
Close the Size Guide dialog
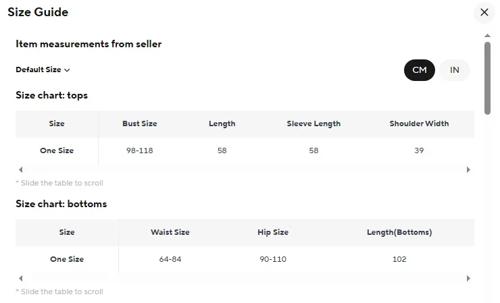tap(484, 12)
